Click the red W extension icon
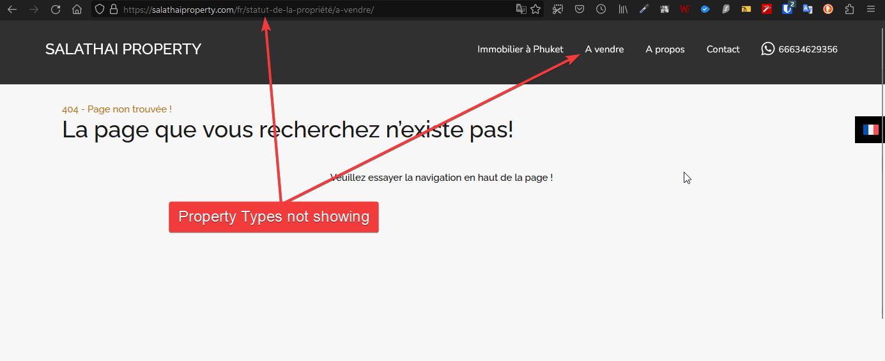885x361 pixels. [685, 10]
